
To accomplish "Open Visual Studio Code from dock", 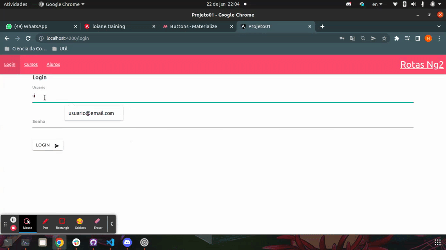I will (110, 242).
